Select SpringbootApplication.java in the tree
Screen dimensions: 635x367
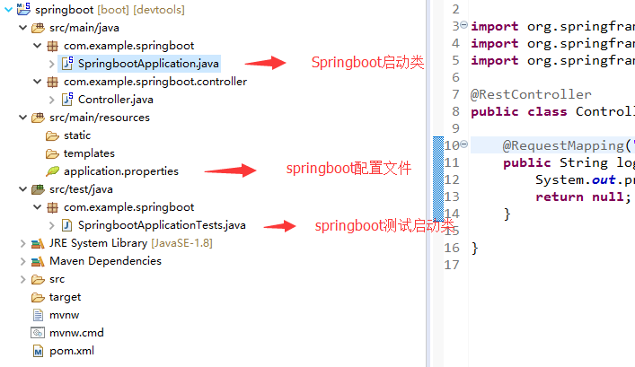pos(148,64)
